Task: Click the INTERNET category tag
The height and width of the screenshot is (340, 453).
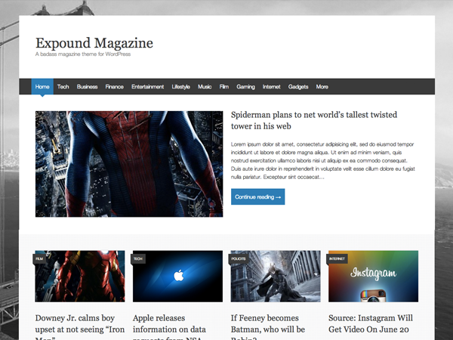Action: pos(337,258)
